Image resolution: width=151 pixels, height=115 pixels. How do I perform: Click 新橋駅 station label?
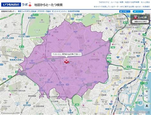144,42
